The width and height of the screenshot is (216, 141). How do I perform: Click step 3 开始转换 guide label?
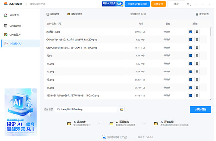click(167, 122)
